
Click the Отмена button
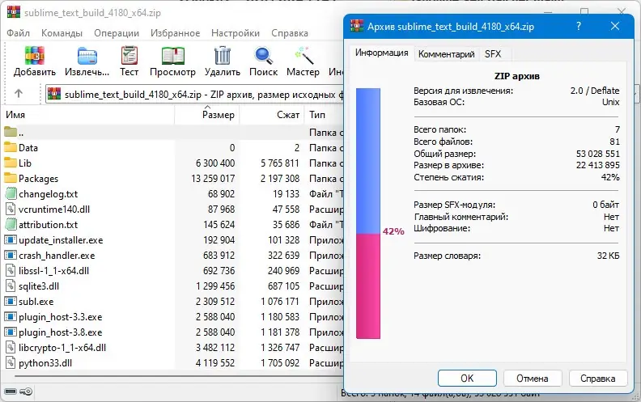click(x=533, y=379)
